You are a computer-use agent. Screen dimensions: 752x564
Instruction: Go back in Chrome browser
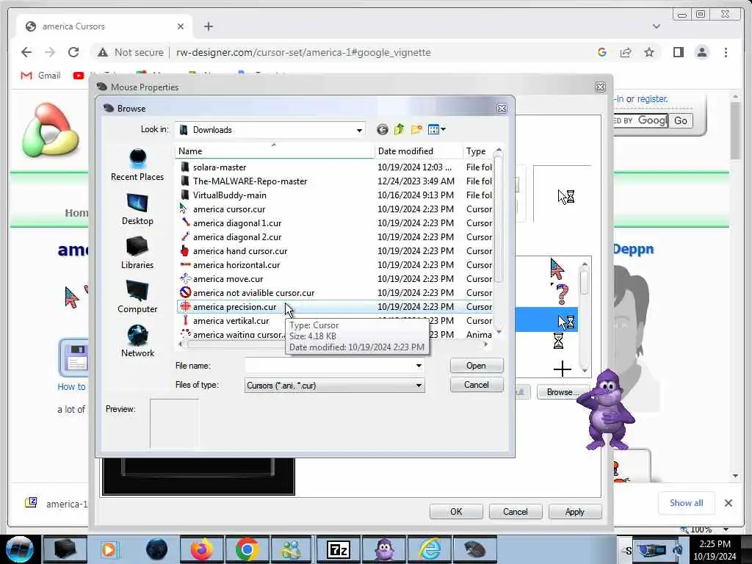pyautogui.click(x=26, y=52)
